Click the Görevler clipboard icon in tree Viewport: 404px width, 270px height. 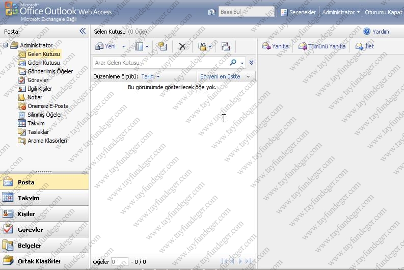(x=22, y=80)
